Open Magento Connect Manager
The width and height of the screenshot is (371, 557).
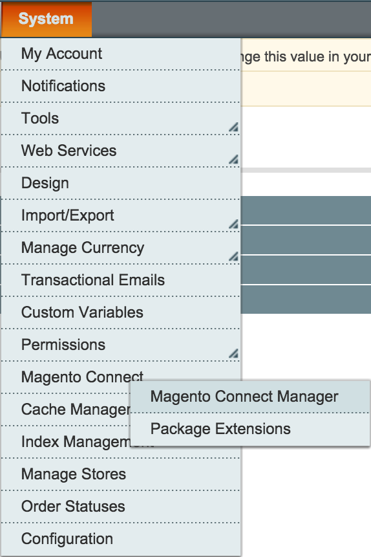250,397
